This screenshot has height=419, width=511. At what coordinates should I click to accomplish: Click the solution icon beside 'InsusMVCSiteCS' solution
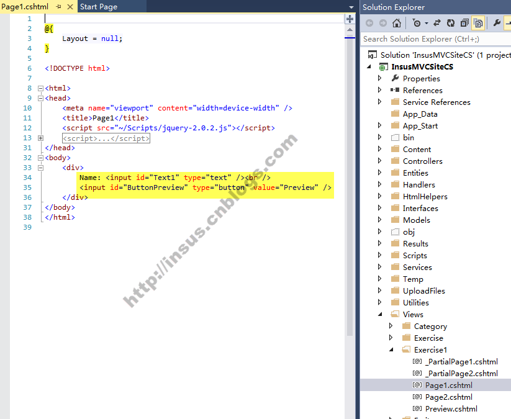[x=373, y=55]
